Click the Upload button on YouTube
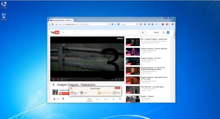 pos(156,32)
